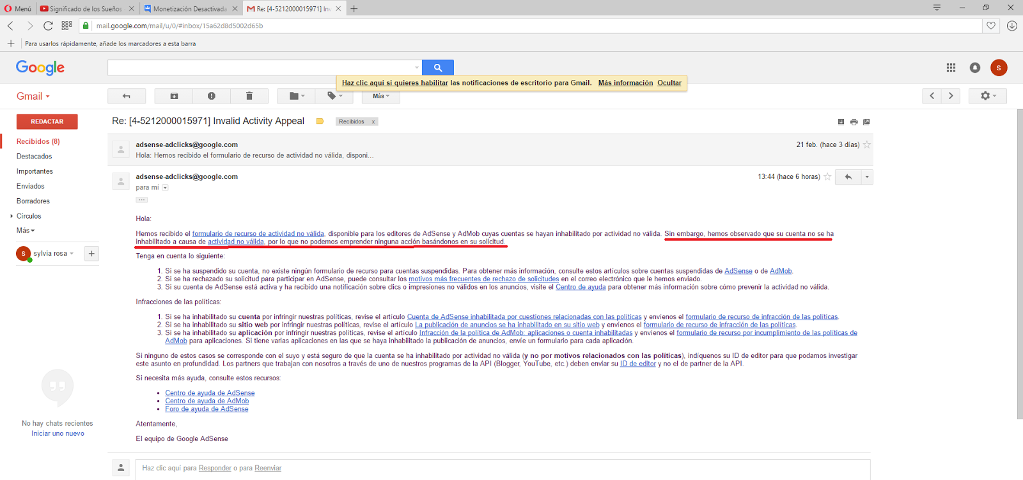Click the Responder link in reply box
Image resolution: width=1023 pixels, height=480 pixels.
pyautogui.click(x=215, y=468)
